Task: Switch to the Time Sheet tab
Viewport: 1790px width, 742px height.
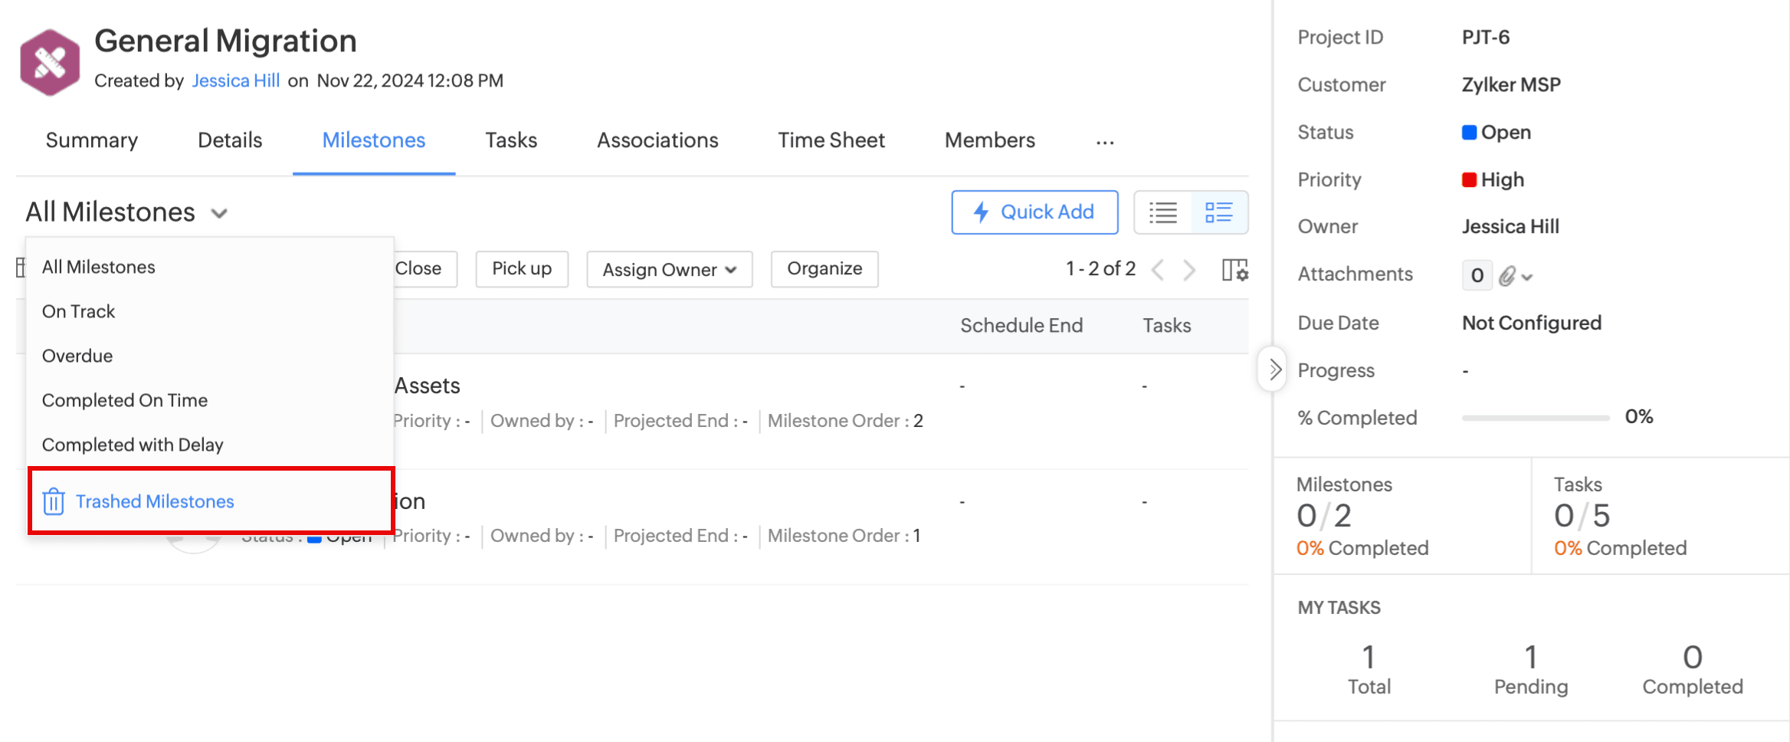Action: 831,140
